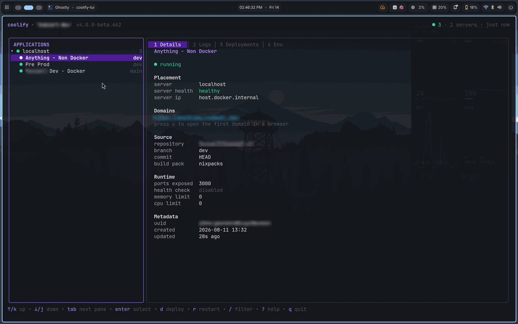Click the dev branch label on Pre Prod row
This screenshot has width=518, height=324.
click(x=138, y=64)
